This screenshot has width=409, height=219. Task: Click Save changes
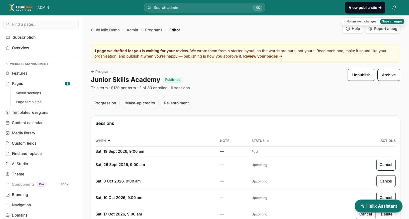(x=392, y=21)
